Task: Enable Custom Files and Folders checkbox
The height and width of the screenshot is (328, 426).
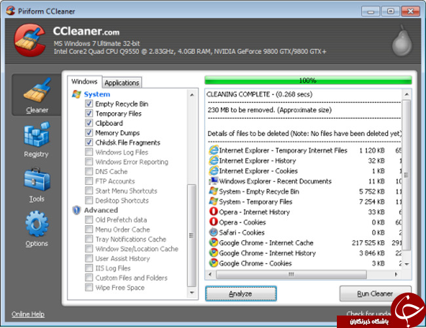Action: tap(89, 277)
